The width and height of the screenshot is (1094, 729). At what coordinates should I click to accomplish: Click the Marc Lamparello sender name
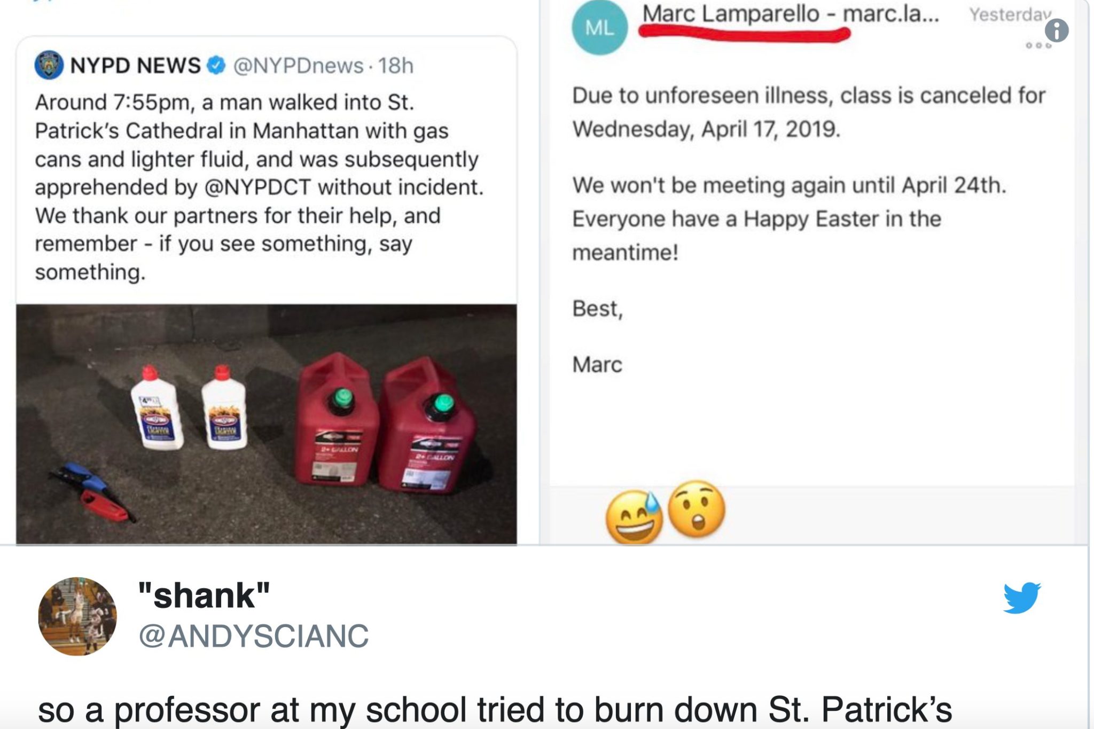(x=730, y=14)
